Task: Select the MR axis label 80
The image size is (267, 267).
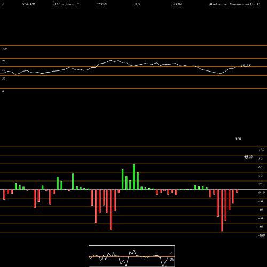Action: 261,159
